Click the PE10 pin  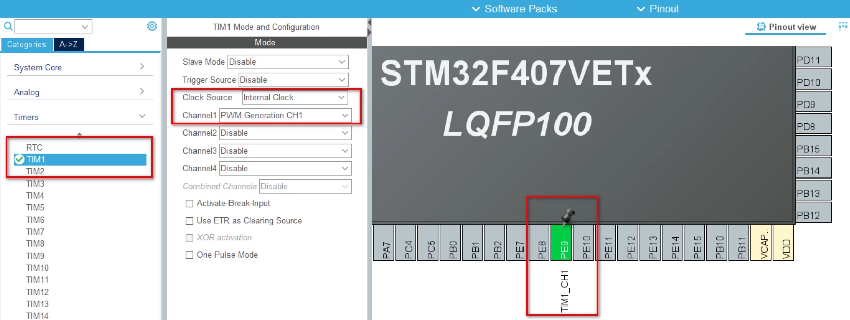pyautogui.click(x=584, y=242)
